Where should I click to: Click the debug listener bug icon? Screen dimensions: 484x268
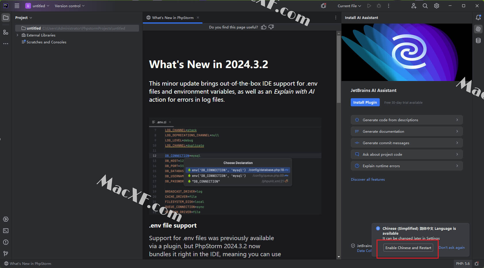(x=323, y=6)
